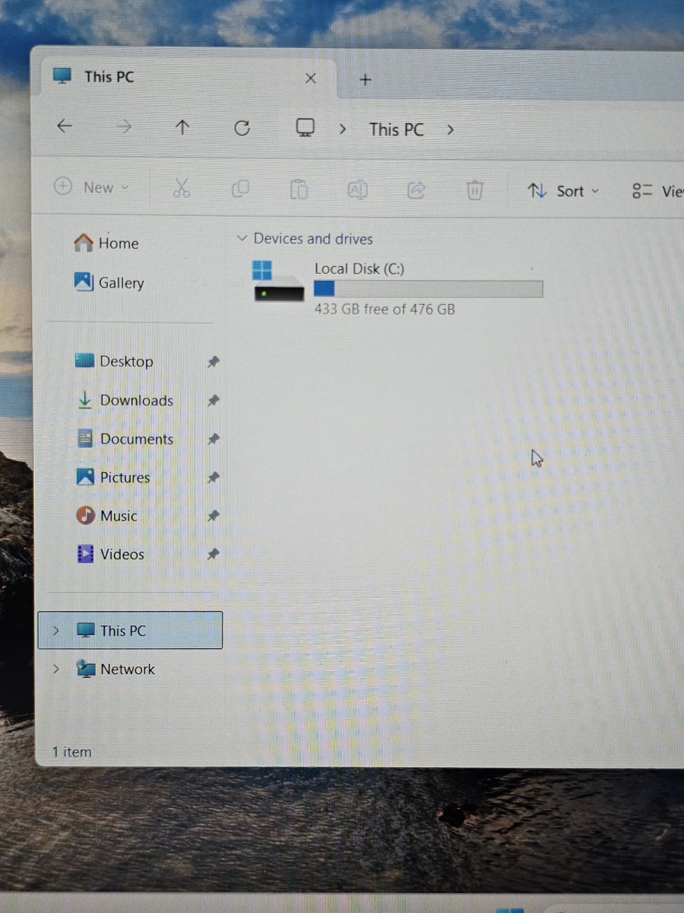This screenshot has width=684, height=913.
Task: Open the New item menu
Action: point(91,187)
